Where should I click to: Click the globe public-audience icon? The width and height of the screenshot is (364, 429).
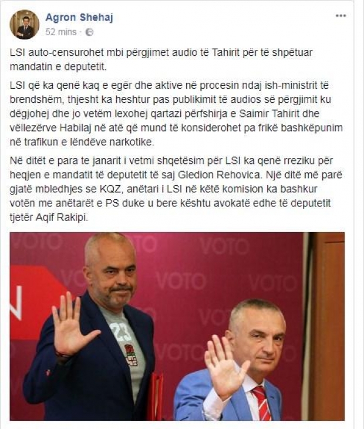[x=89, y=32]
